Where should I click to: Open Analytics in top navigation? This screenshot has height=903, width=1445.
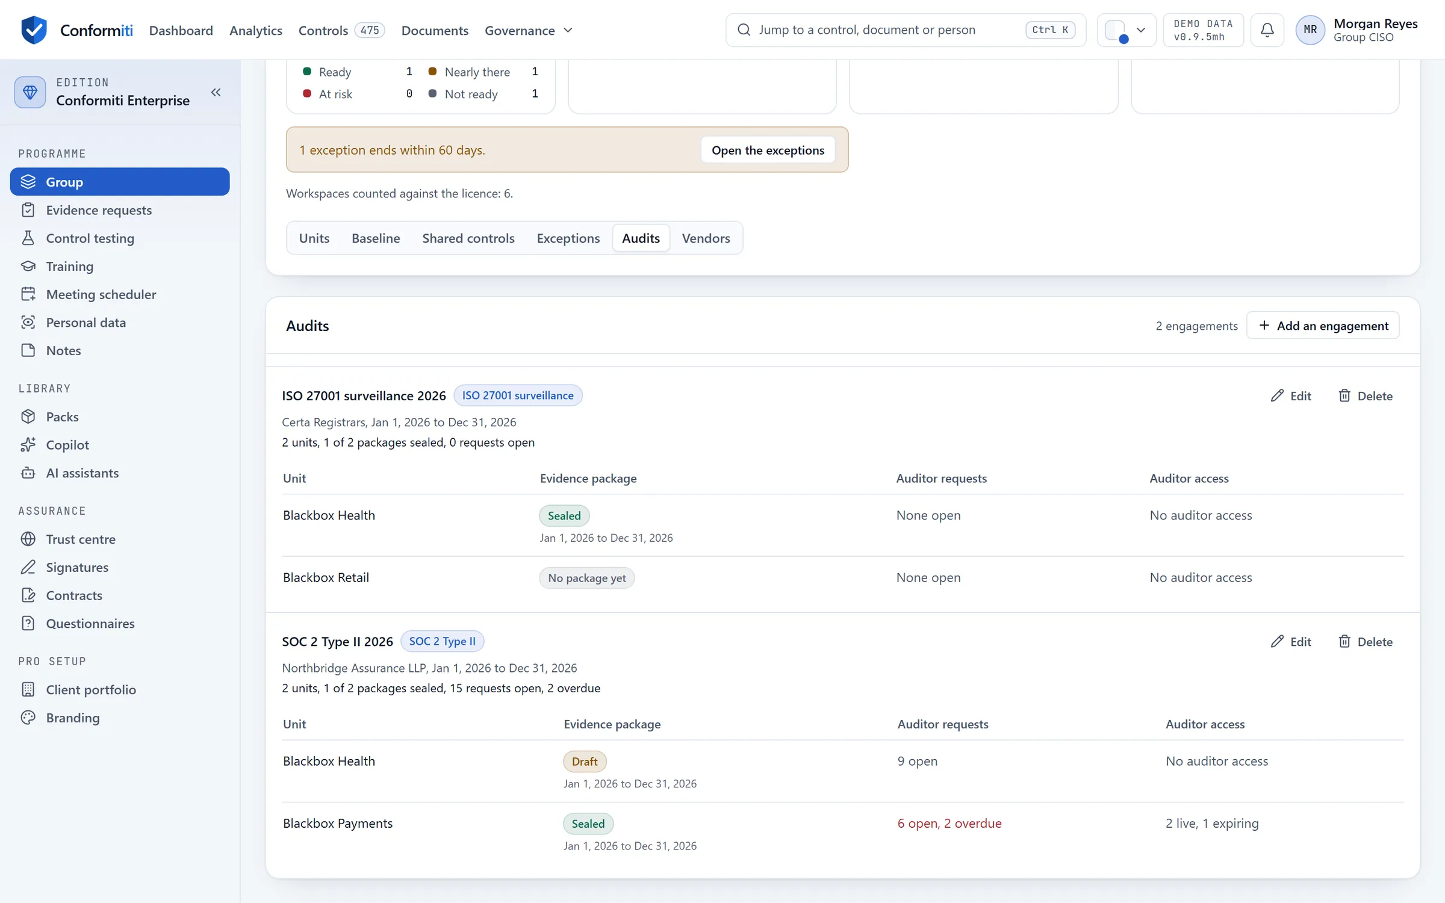point(256,30)
